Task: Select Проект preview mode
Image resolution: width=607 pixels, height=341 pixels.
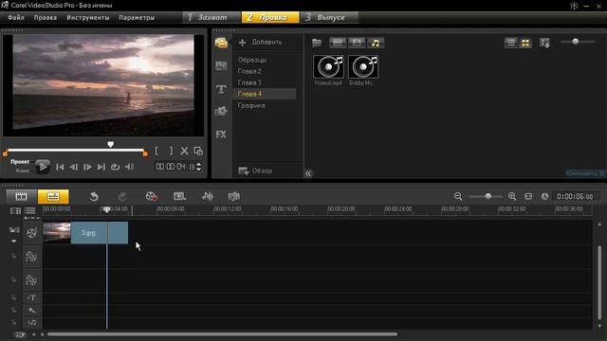Action: tap(20, 162)
